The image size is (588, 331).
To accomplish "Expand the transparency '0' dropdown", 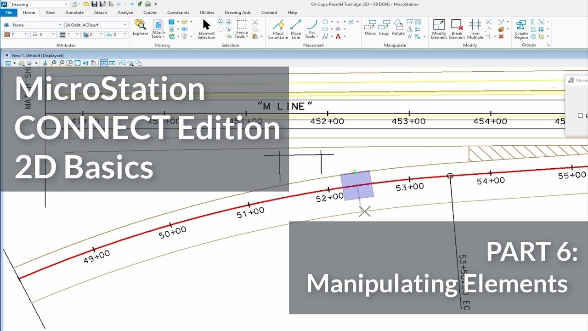I will pos(101,34).
